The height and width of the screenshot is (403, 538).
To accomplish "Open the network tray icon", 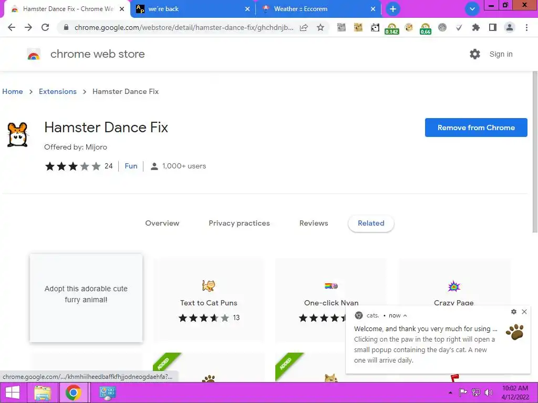I will (476, 393).
